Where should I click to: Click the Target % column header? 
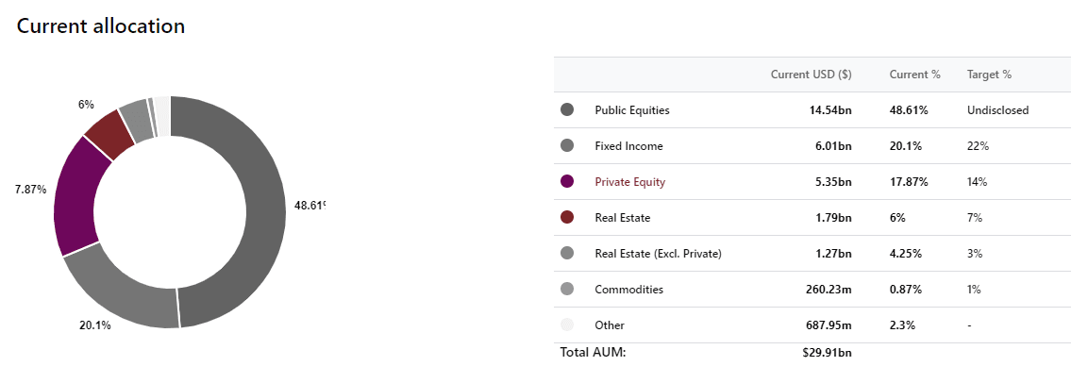point(989,75)
